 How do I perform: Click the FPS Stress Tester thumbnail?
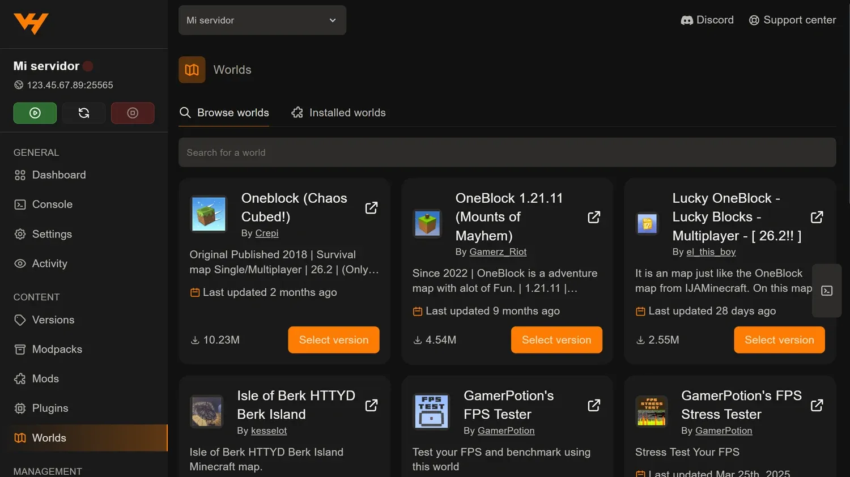[652, 411]
